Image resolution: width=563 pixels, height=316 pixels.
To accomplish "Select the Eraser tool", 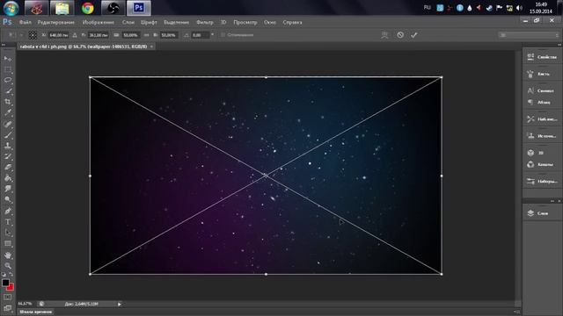I will click(x=8, y=168).
